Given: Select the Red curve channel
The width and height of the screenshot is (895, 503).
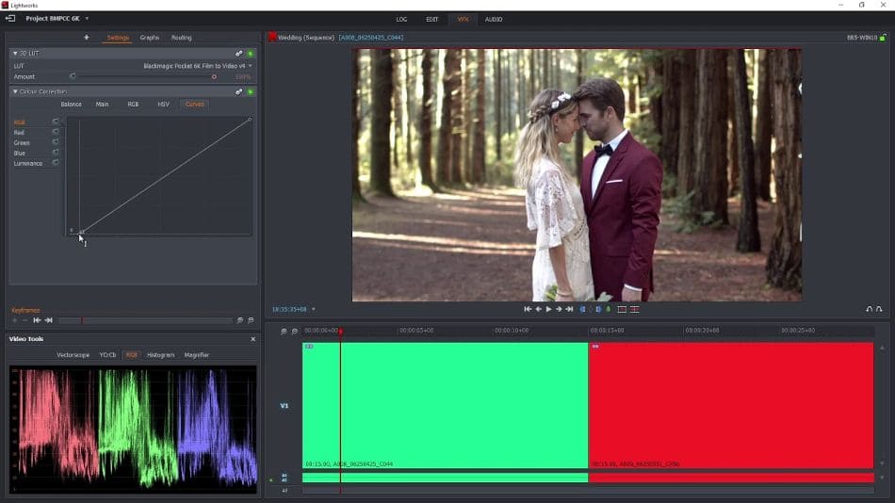Looking at the screenshot, I should 19,132.
